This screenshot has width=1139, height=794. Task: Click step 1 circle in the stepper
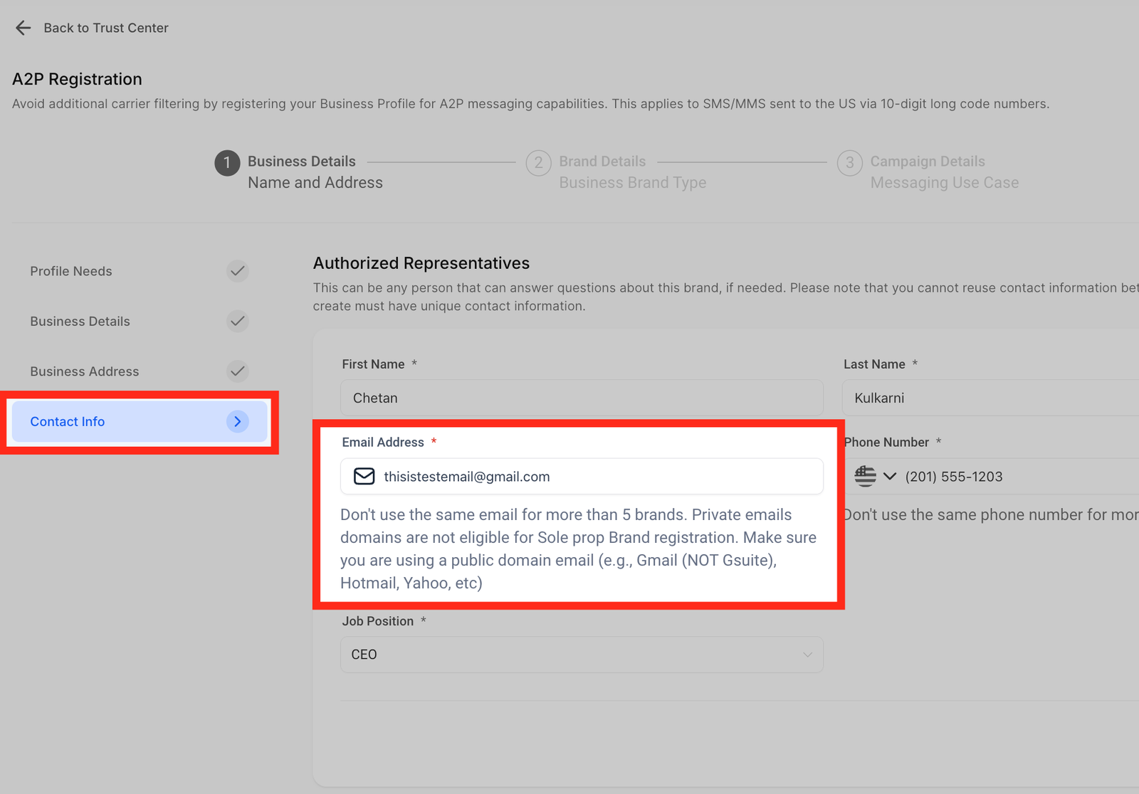tap(227, 163)
